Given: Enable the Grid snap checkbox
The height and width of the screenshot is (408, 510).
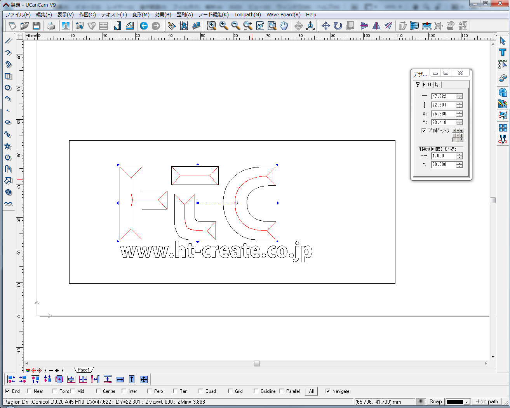Looking at the screenshot, I should [230, 391].
